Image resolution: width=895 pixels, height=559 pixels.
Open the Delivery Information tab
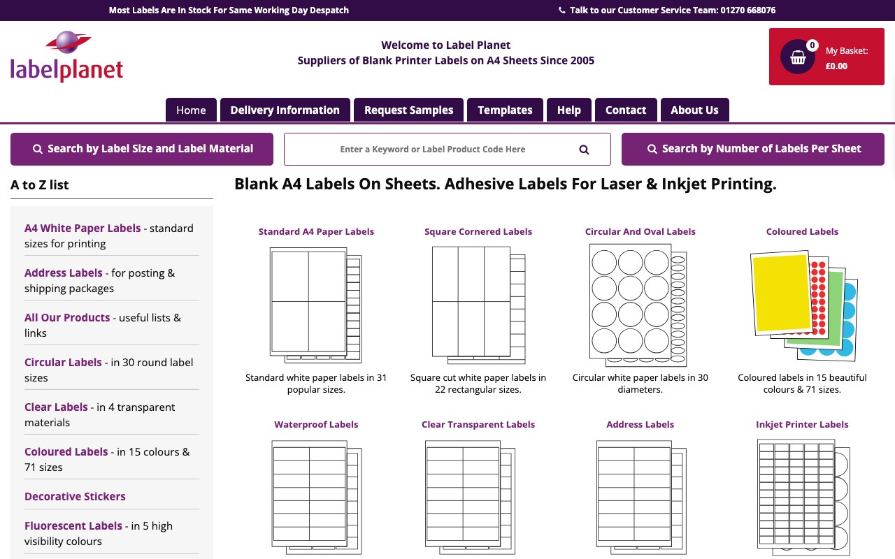point(285,110)
